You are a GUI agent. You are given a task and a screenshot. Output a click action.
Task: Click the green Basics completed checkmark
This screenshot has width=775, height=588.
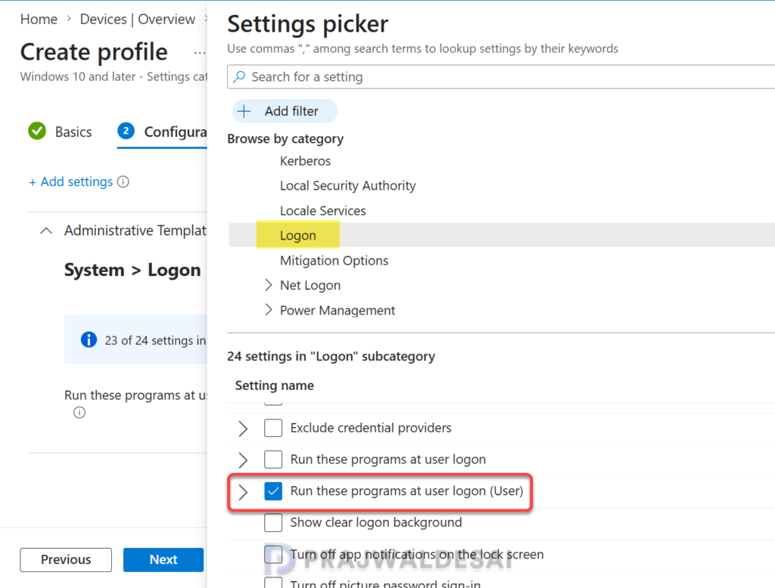pyautogui.click(x=37, y=132)
